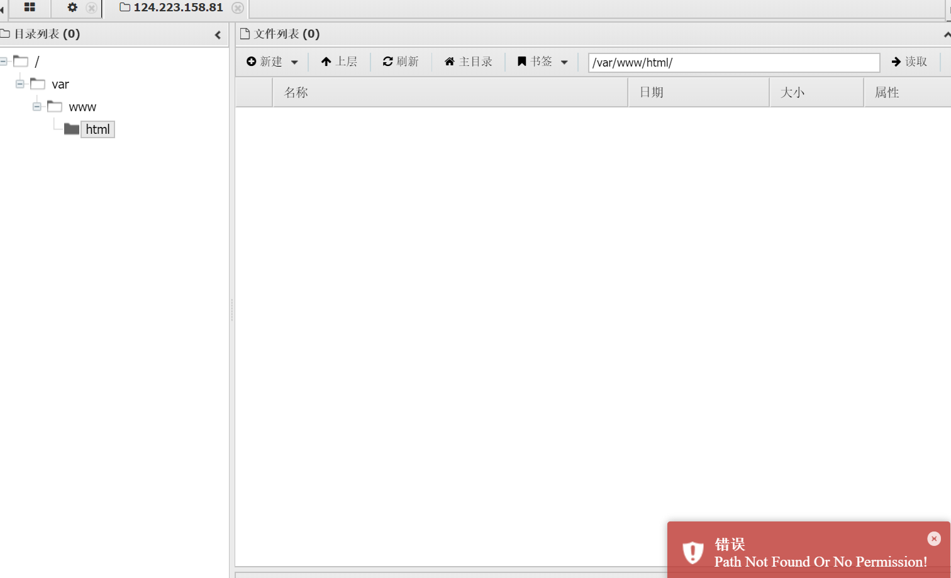
Task: Sort by 名称 column header
Action: click(x=450, y=92)
